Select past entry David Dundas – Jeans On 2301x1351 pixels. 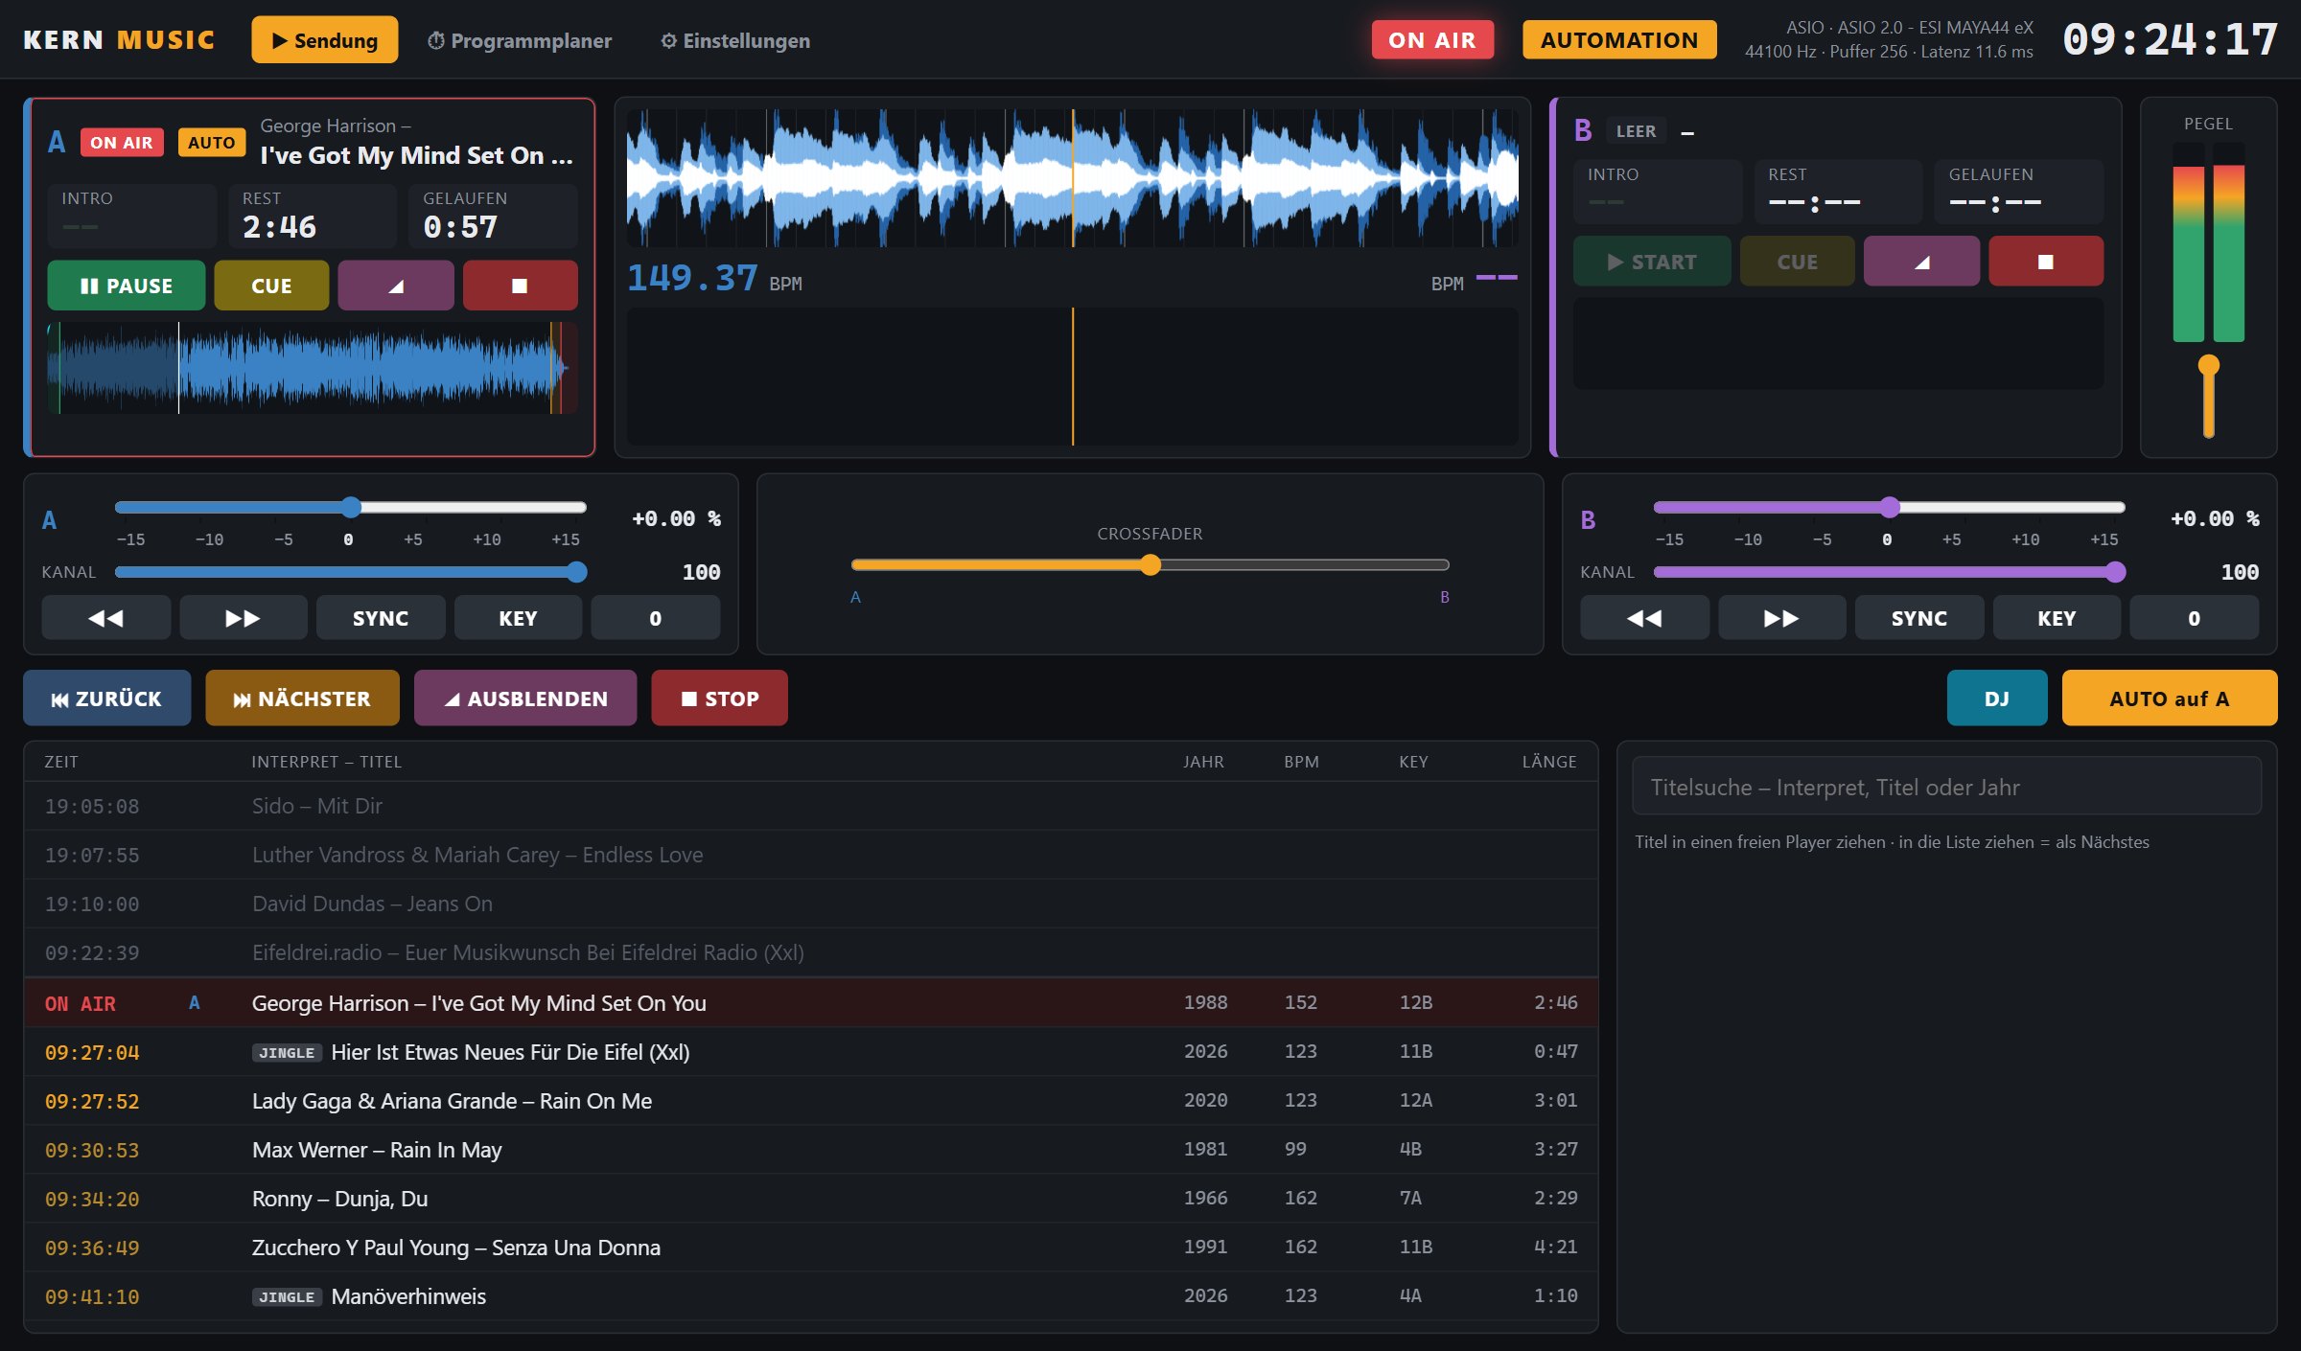811,904
